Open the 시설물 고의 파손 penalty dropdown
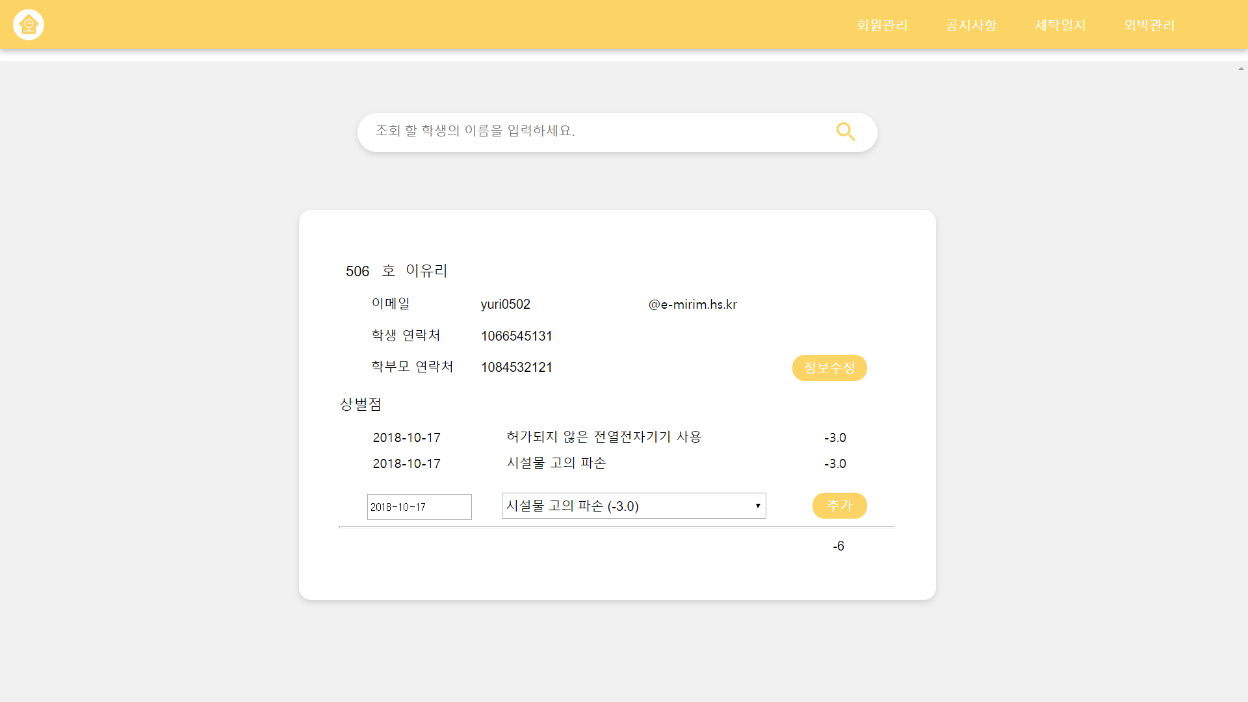This screenshot has width=1248, height=702. 634,506
